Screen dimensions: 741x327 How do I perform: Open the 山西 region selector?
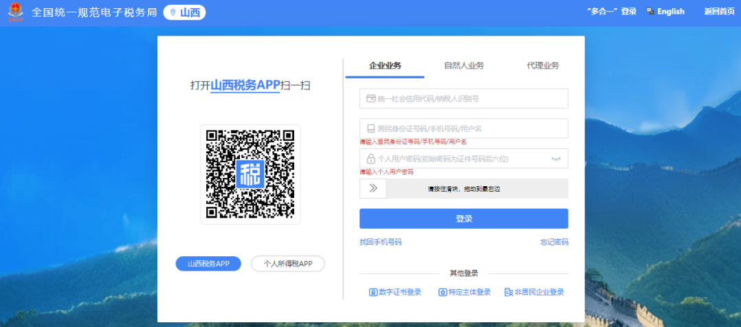(184, 12)
